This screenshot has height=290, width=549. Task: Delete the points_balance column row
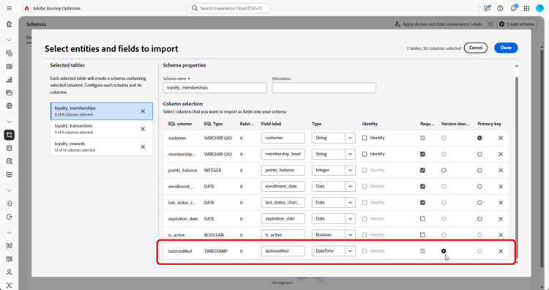coord(501,170)
